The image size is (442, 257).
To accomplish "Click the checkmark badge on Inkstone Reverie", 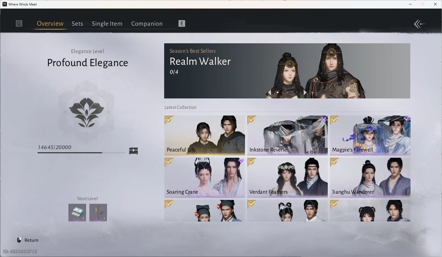I will tap(252, 120).
